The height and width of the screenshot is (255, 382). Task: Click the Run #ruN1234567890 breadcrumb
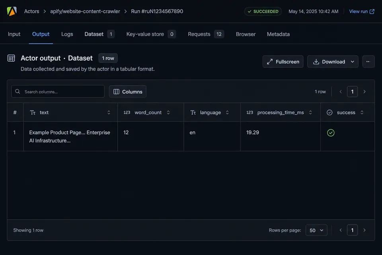pos(157,11)
